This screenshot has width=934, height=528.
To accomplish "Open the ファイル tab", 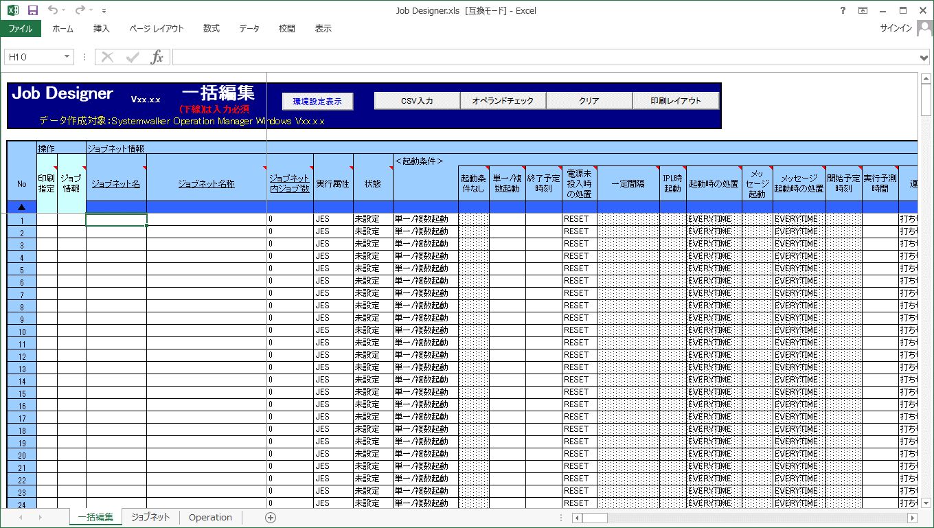I will 21,29.
